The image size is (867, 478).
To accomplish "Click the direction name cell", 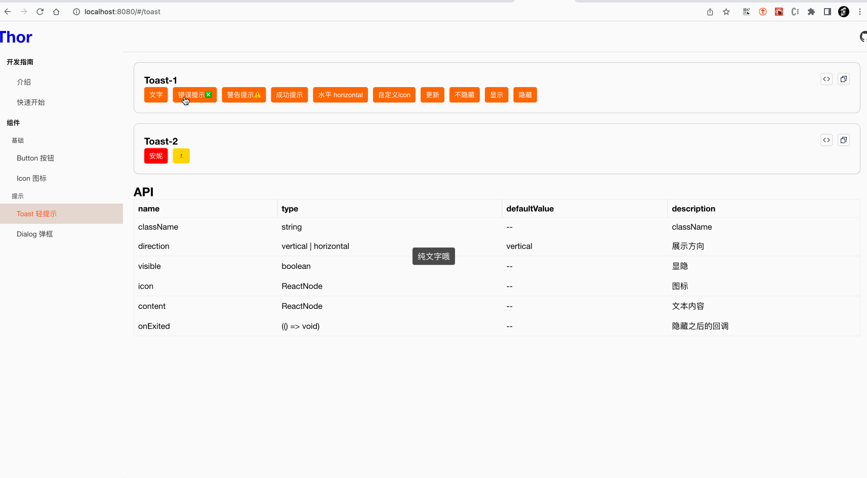I will coord(154,246).
